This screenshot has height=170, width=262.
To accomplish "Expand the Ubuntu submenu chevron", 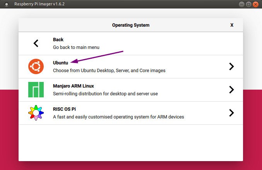I will [231, 66].
